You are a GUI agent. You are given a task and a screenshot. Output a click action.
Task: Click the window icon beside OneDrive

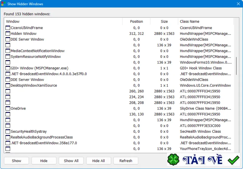[x=8, y=109]
